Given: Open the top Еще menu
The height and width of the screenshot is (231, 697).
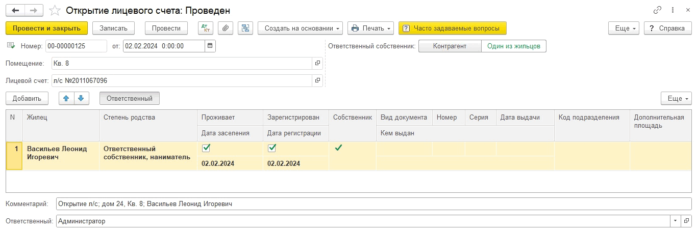Looking at the screenshot, I should point(624,28).
